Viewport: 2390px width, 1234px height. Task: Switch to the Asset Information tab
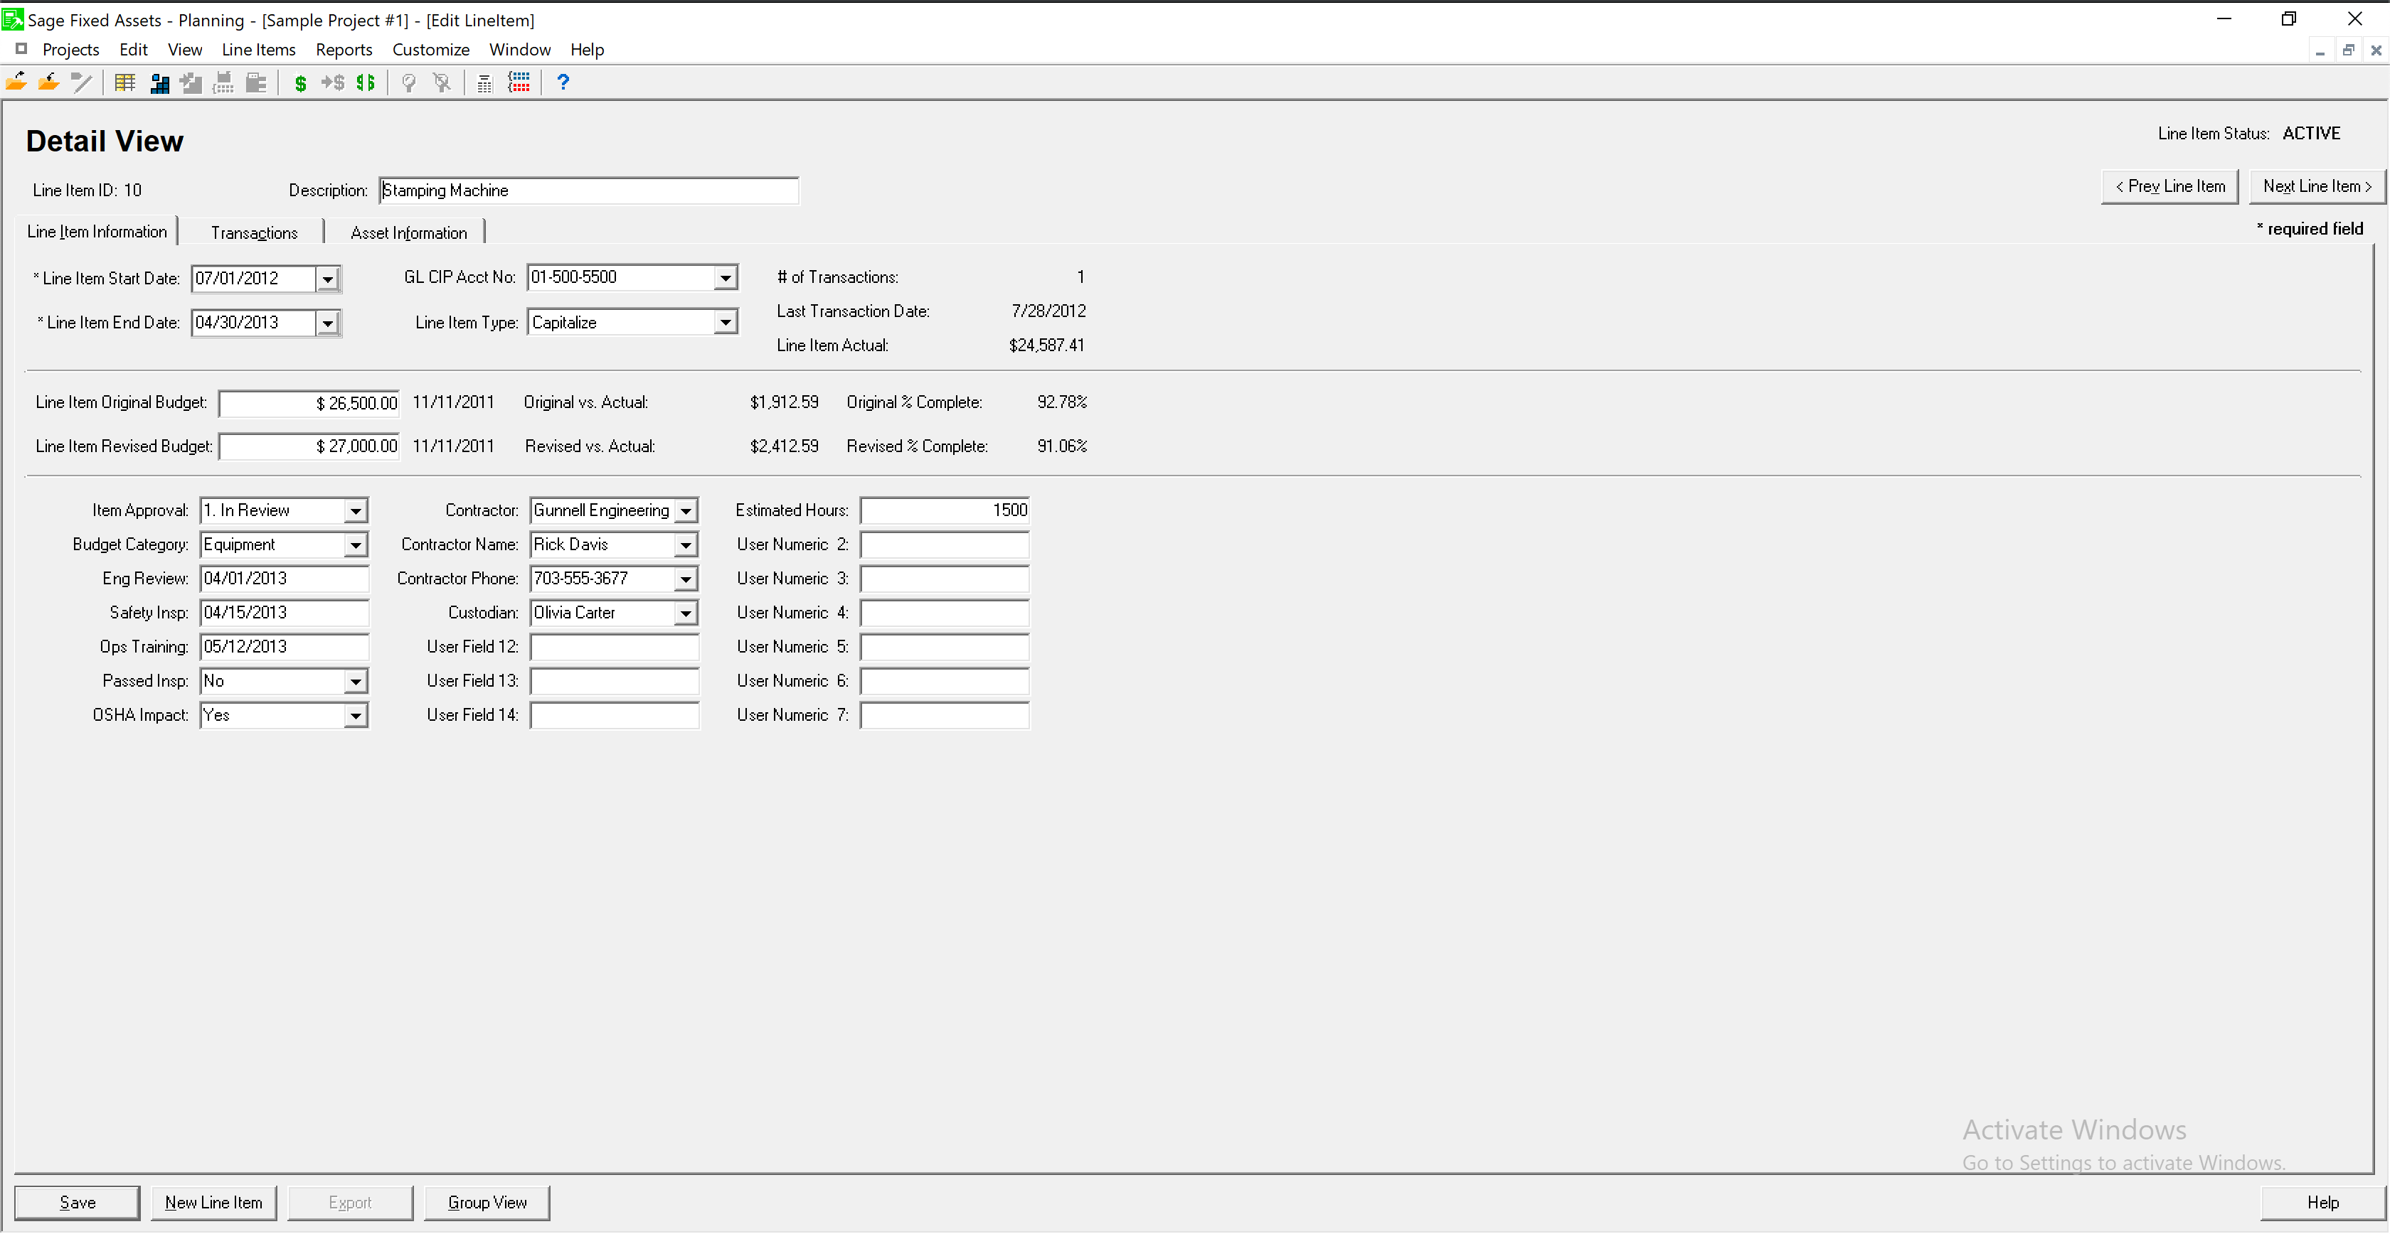408,232
